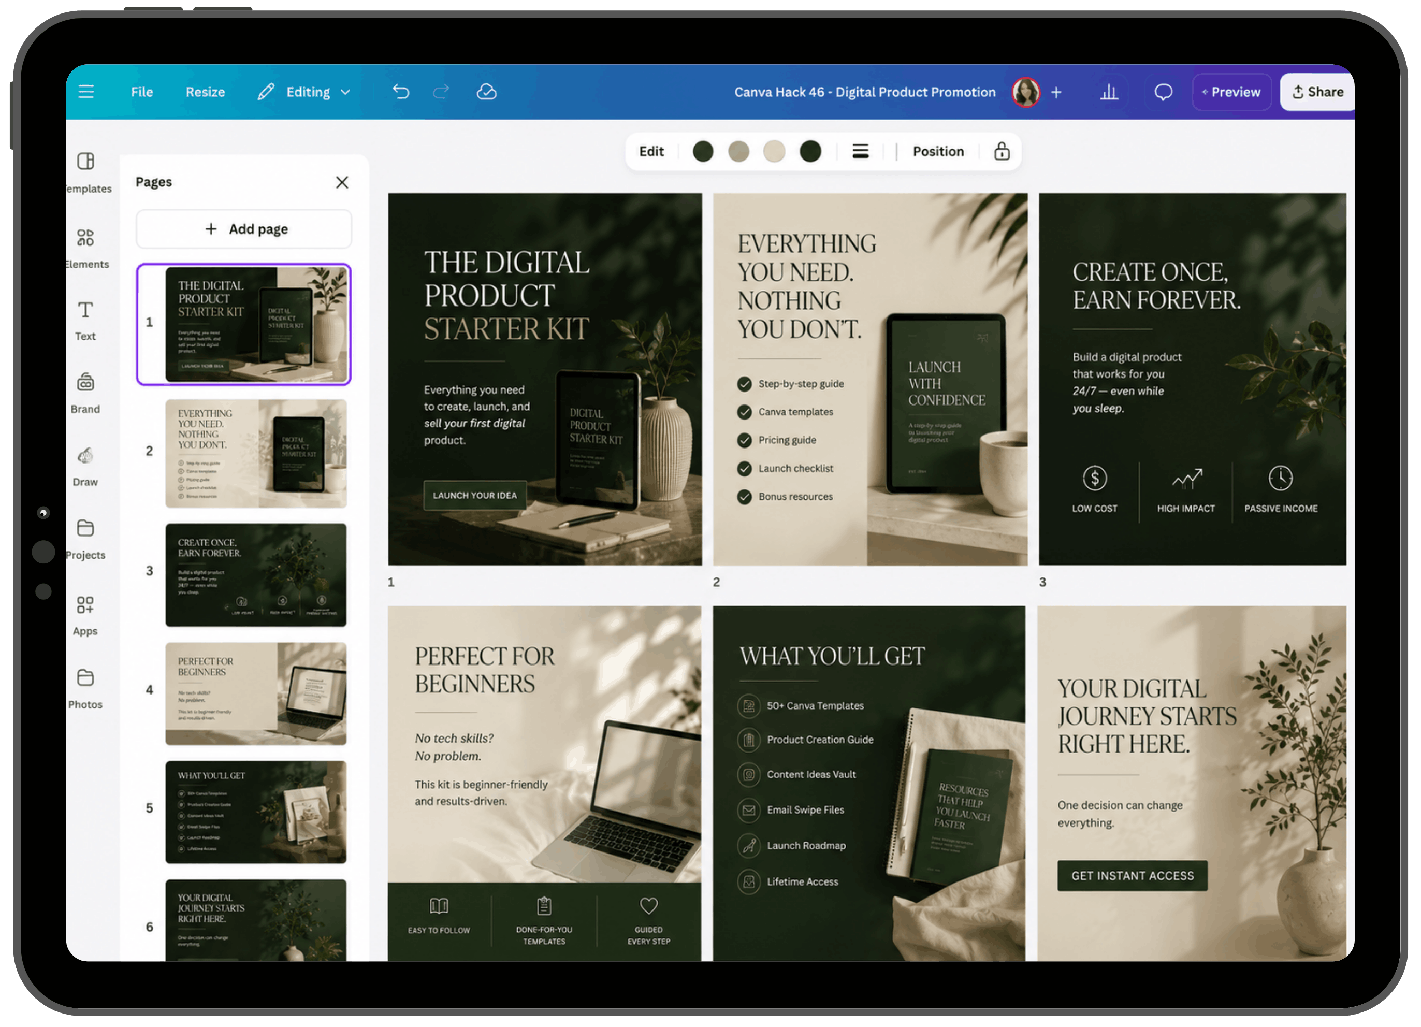
Task: Click GET INSTANT ACCESS on page 6
Action: (x=1132, y=875)
